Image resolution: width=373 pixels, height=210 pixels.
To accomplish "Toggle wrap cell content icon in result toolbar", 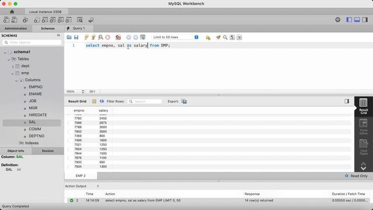I will point(94,101).
